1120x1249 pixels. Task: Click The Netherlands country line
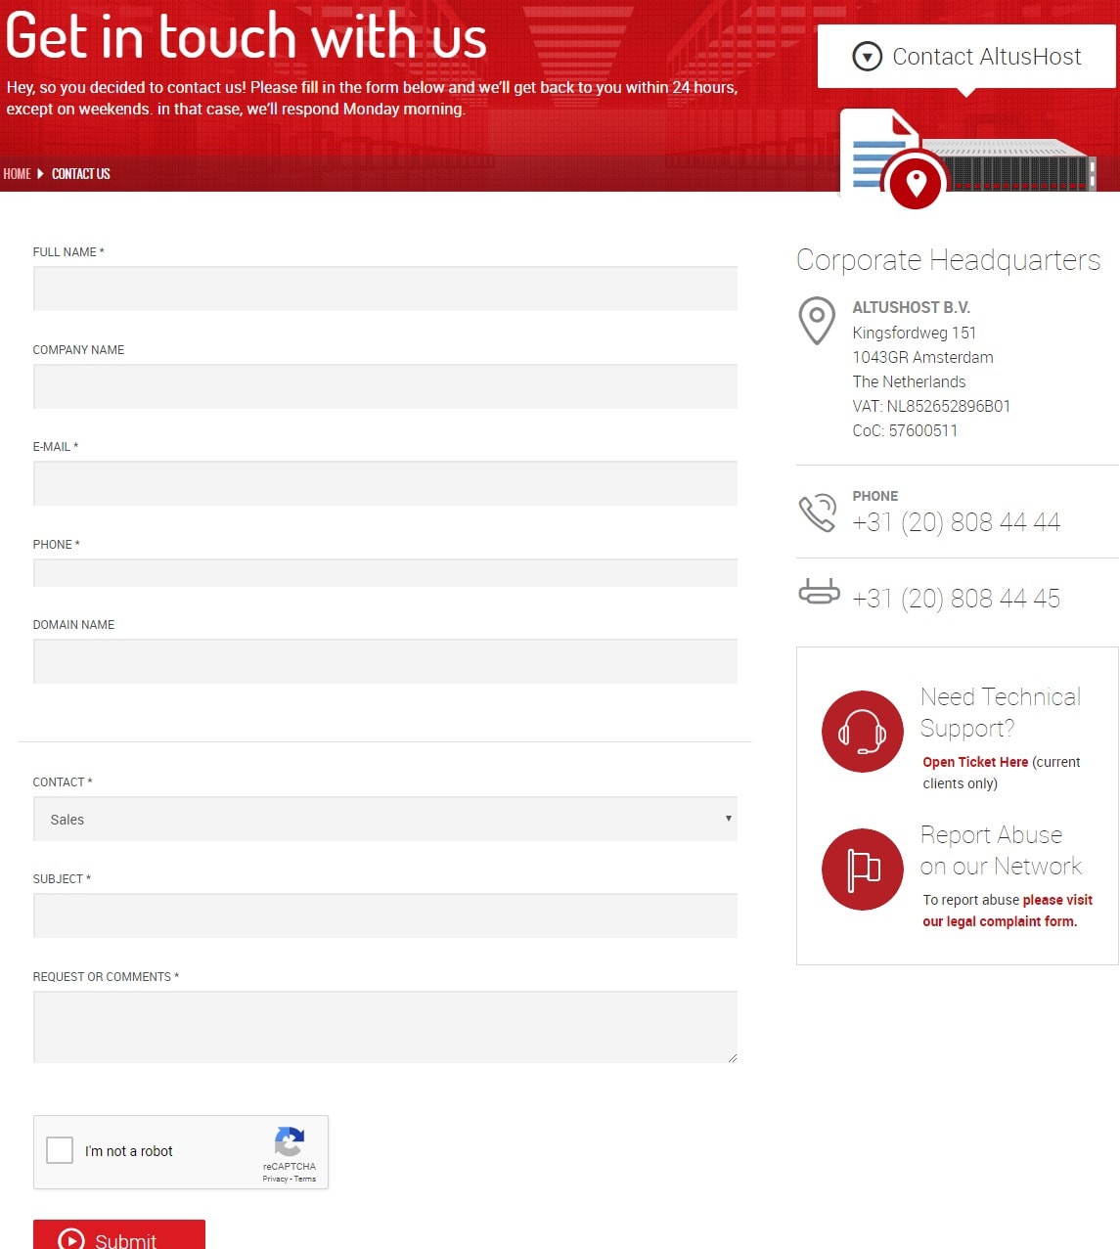point(909,381)
